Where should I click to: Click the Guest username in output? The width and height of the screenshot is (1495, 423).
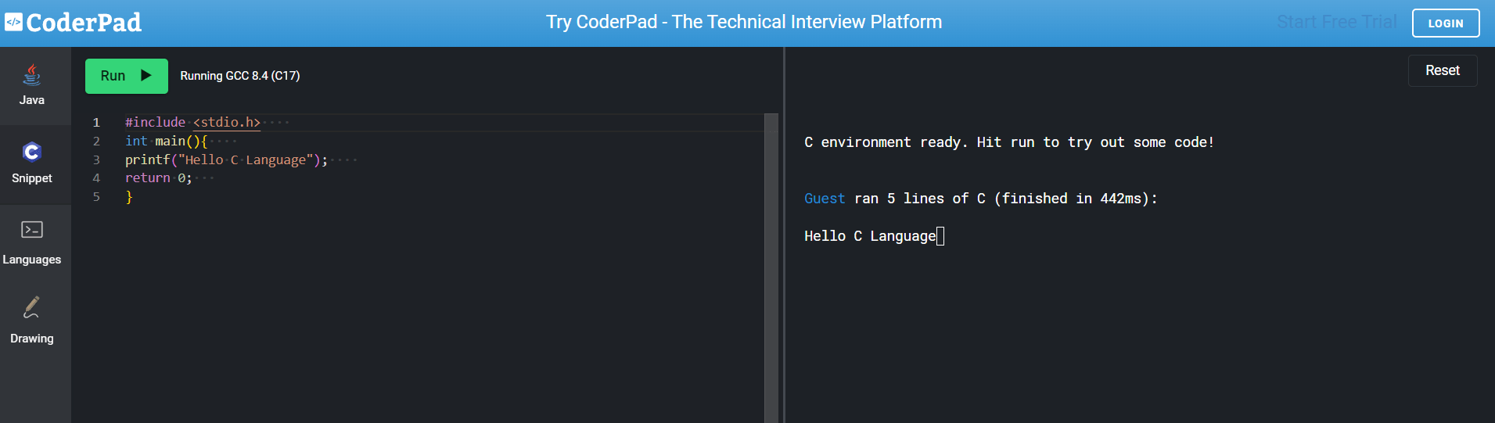tap(825, 199)
